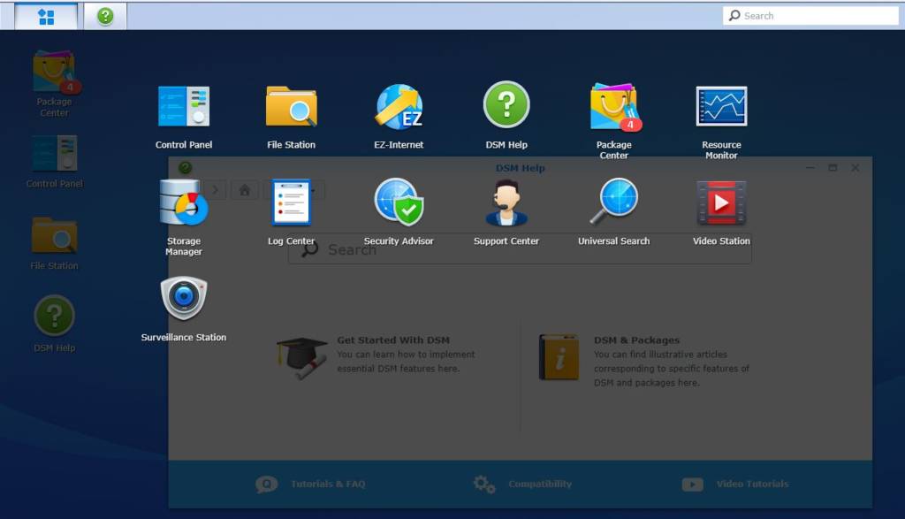Screen dimensions: 905x519
Task: Open DSM Help from the main menu
Action: coord(506,116)
